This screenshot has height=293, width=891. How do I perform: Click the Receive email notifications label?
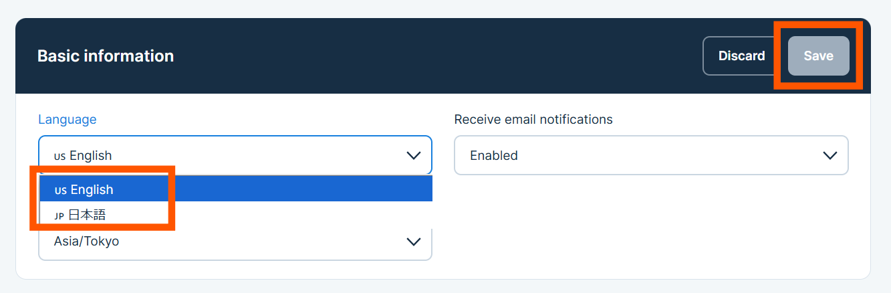coord(533,120)
